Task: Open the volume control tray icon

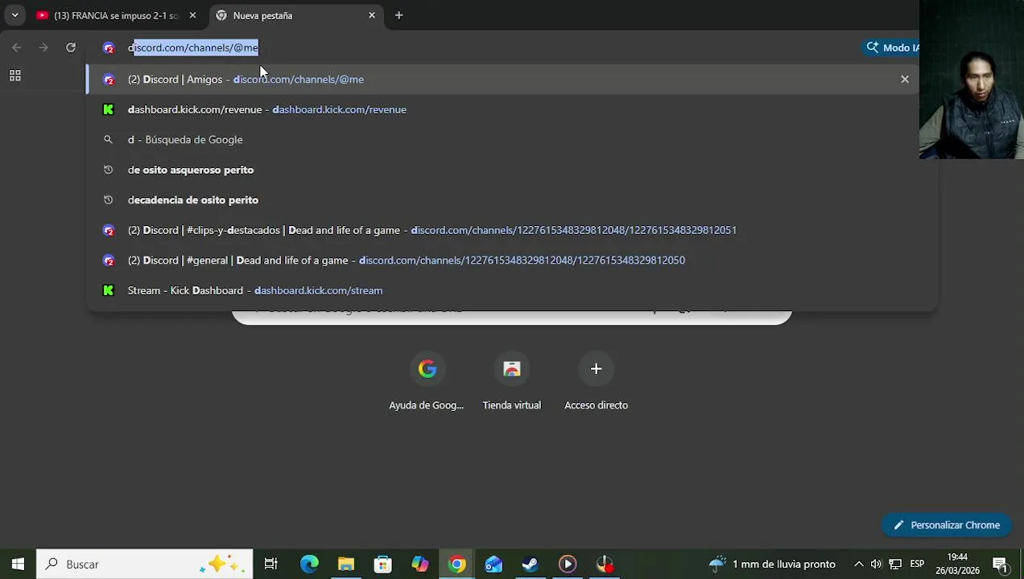Action: [876, 565]
